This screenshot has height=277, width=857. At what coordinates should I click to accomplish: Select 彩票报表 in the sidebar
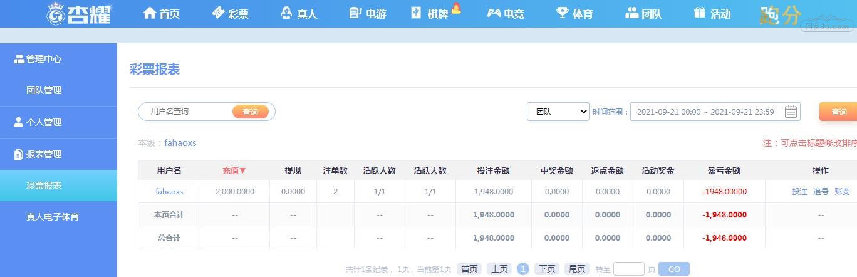click(x=58, y=186)
